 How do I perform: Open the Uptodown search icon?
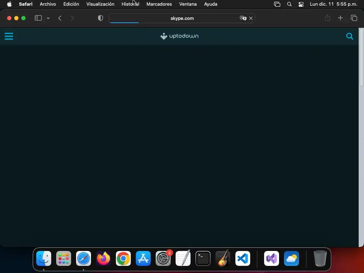[350, 36]
